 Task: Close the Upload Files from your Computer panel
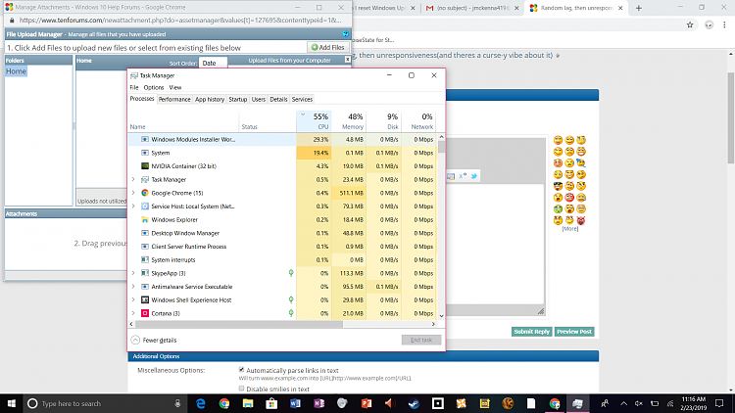(347, 60)
